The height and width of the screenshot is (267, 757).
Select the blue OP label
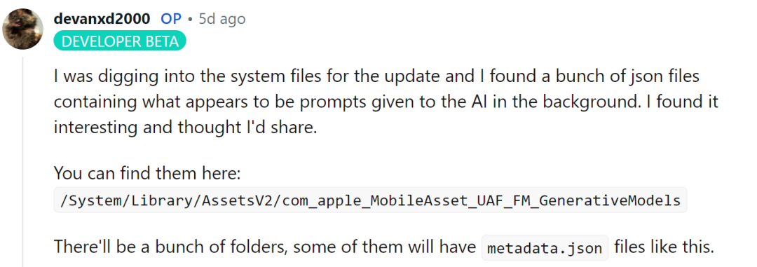coord(171,19)
